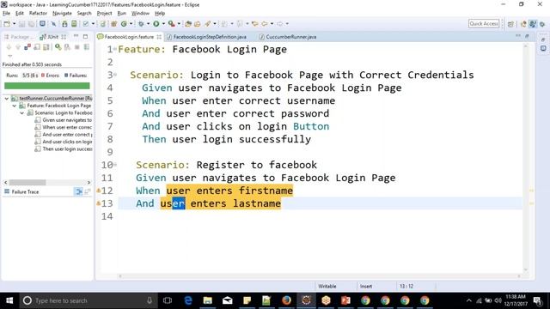Click the JUnit Rerun Test icon

point(58,46)
